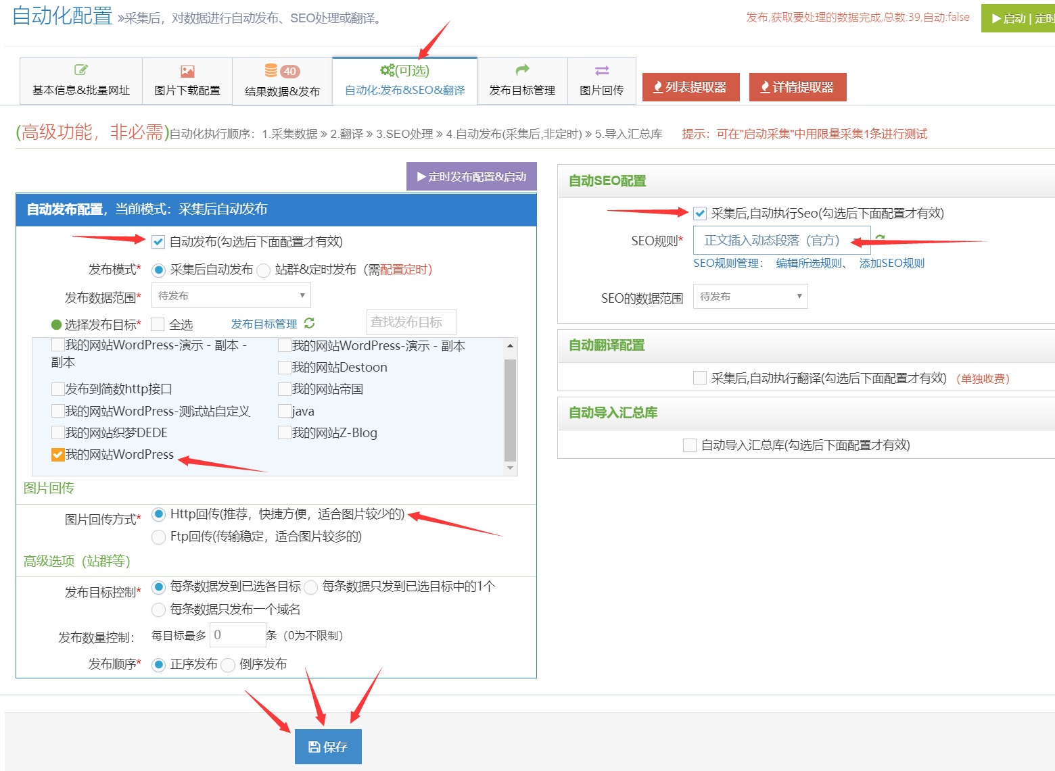This screenshot has height=771, width=1055.
Task: Select 采集后自动发布 radio option
Action: pos(159,270)
